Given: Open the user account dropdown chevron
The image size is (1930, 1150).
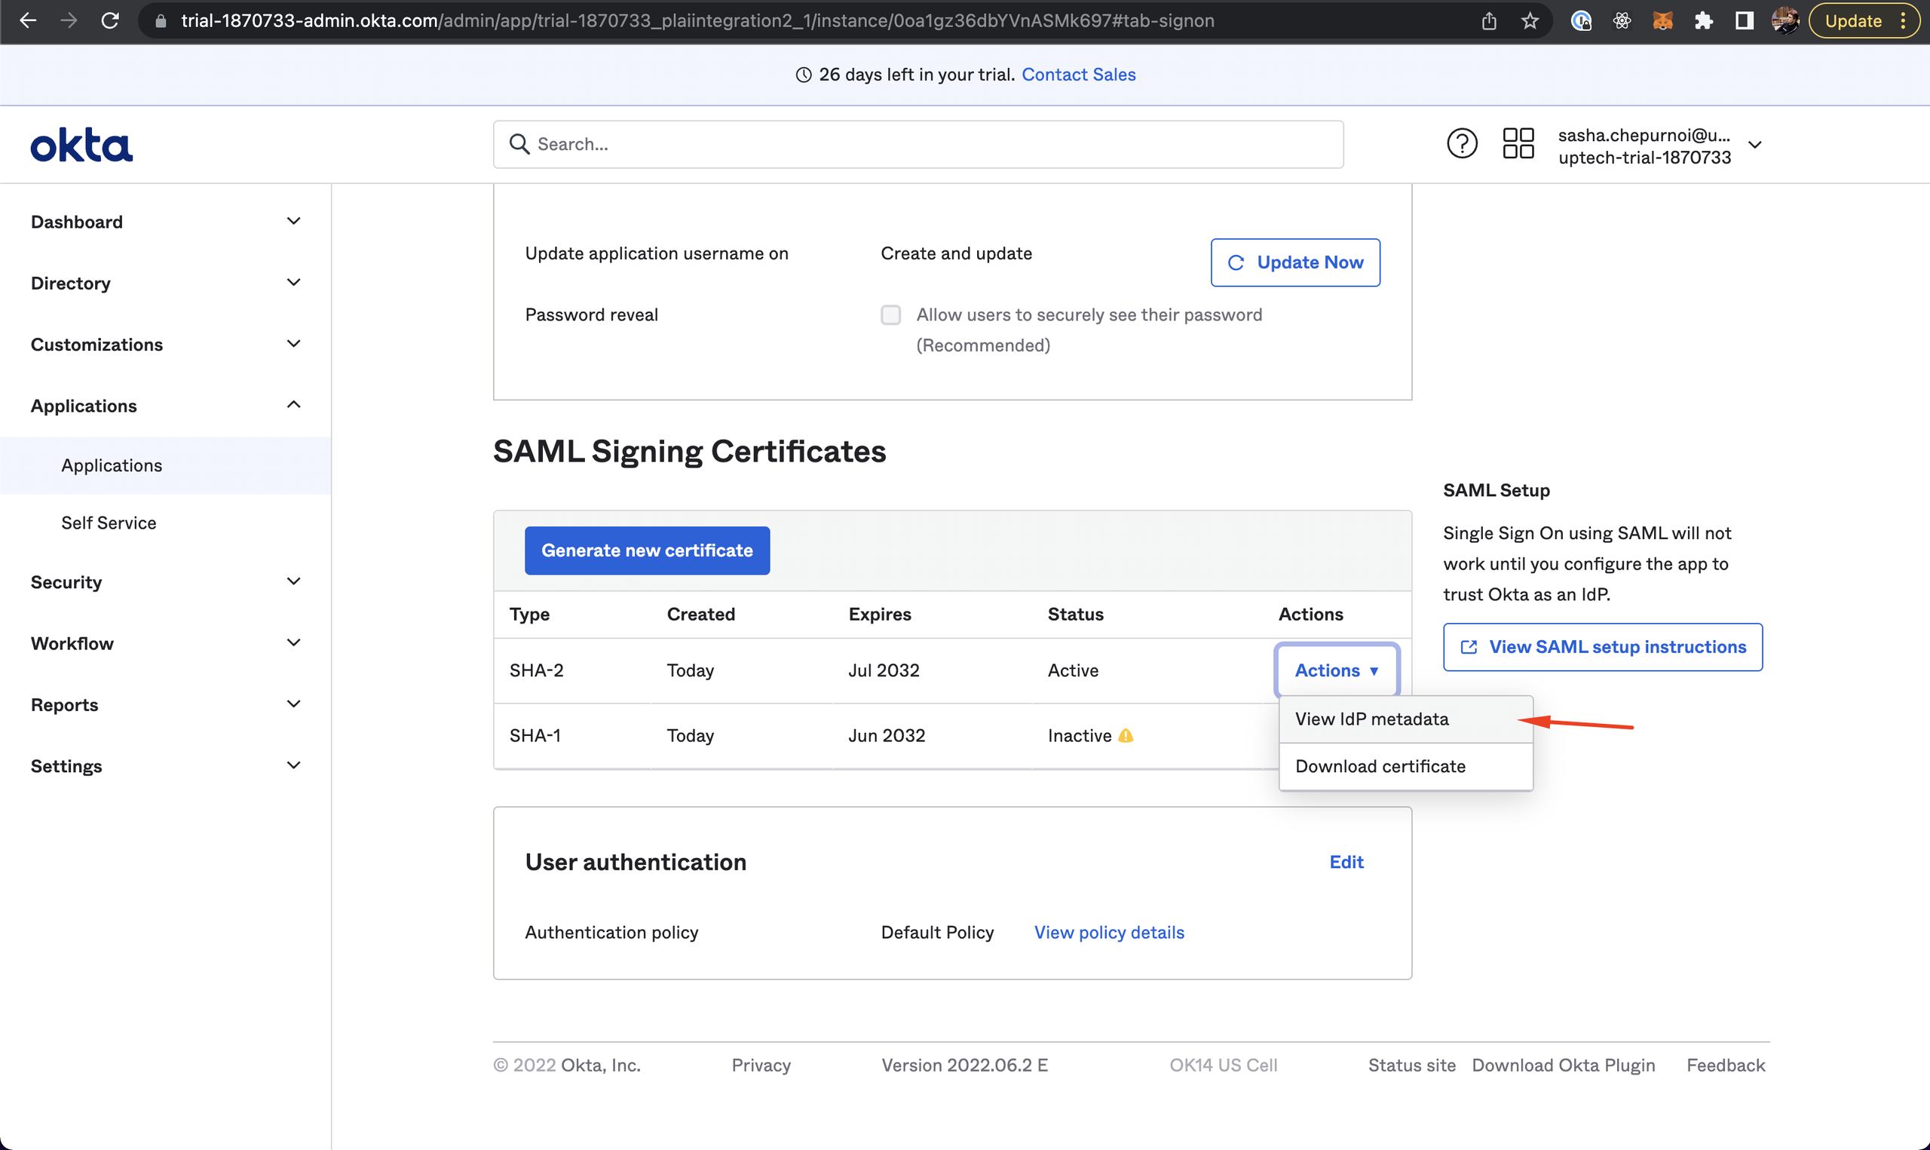Looking at the screenshot, I should pos(1755,145).
